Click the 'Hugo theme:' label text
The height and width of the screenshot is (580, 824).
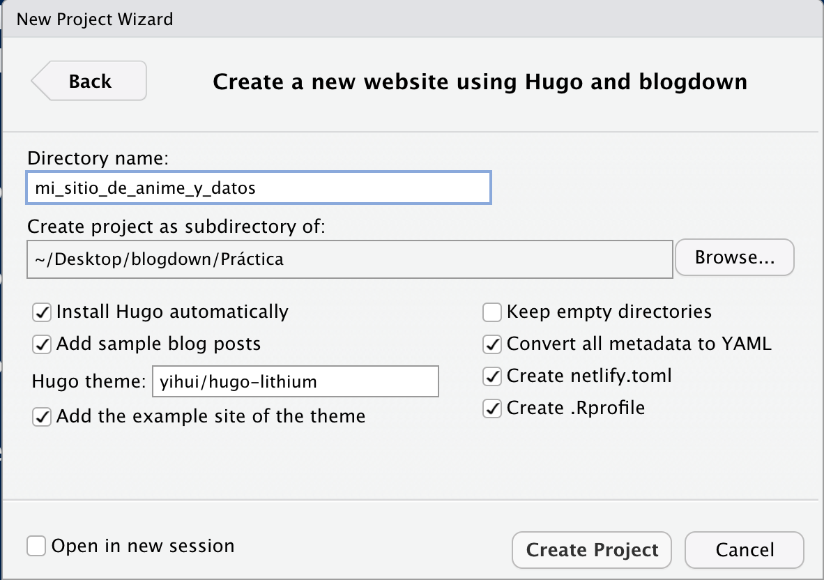[x=89, y=381]
